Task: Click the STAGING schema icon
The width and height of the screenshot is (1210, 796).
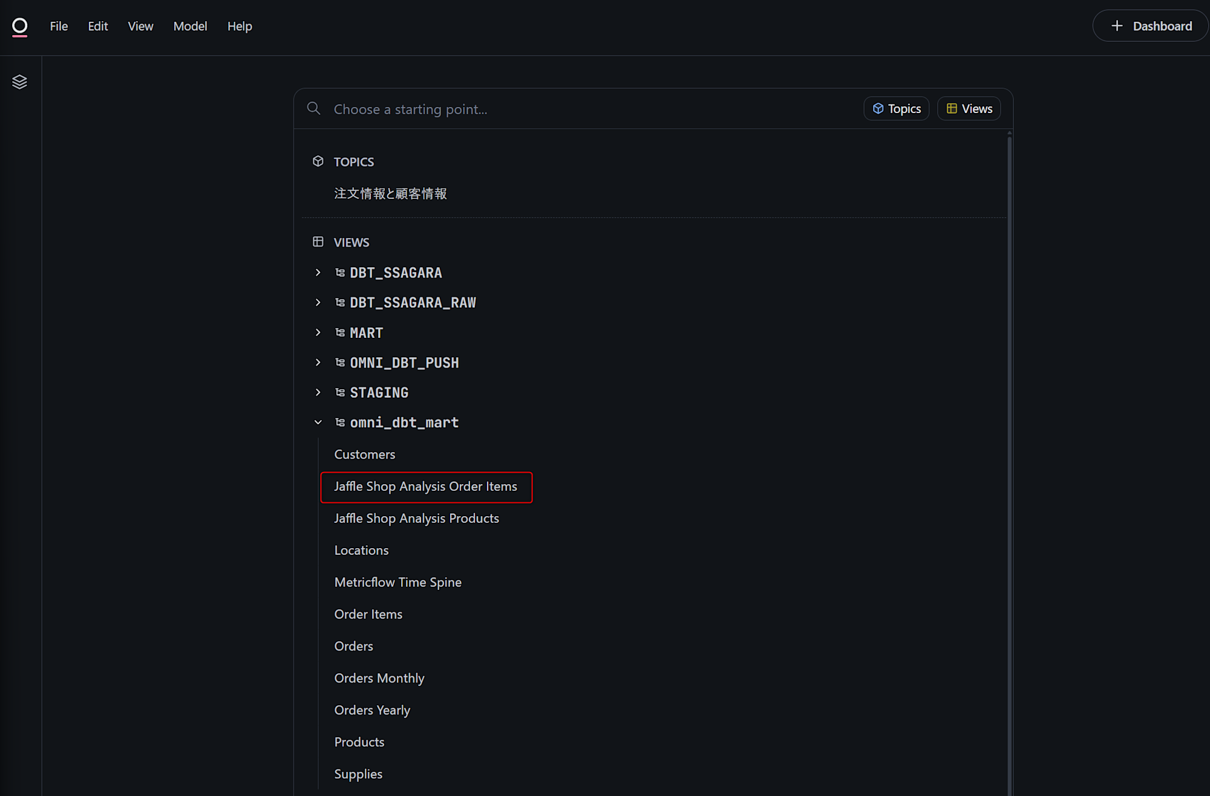Action: click(340, 392)
